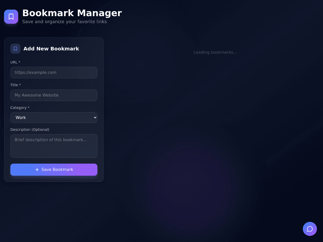Screen dimensions: 323x242
Task: Click the 'Add New Bookmark' heading text
Action: [51, 49]
